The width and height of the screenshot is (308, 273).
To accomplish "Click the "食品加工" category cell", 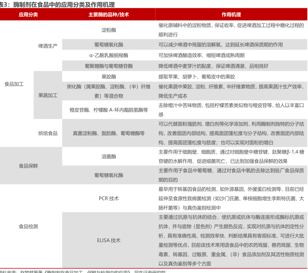I will pyautogui.click(x=14, y=84).
